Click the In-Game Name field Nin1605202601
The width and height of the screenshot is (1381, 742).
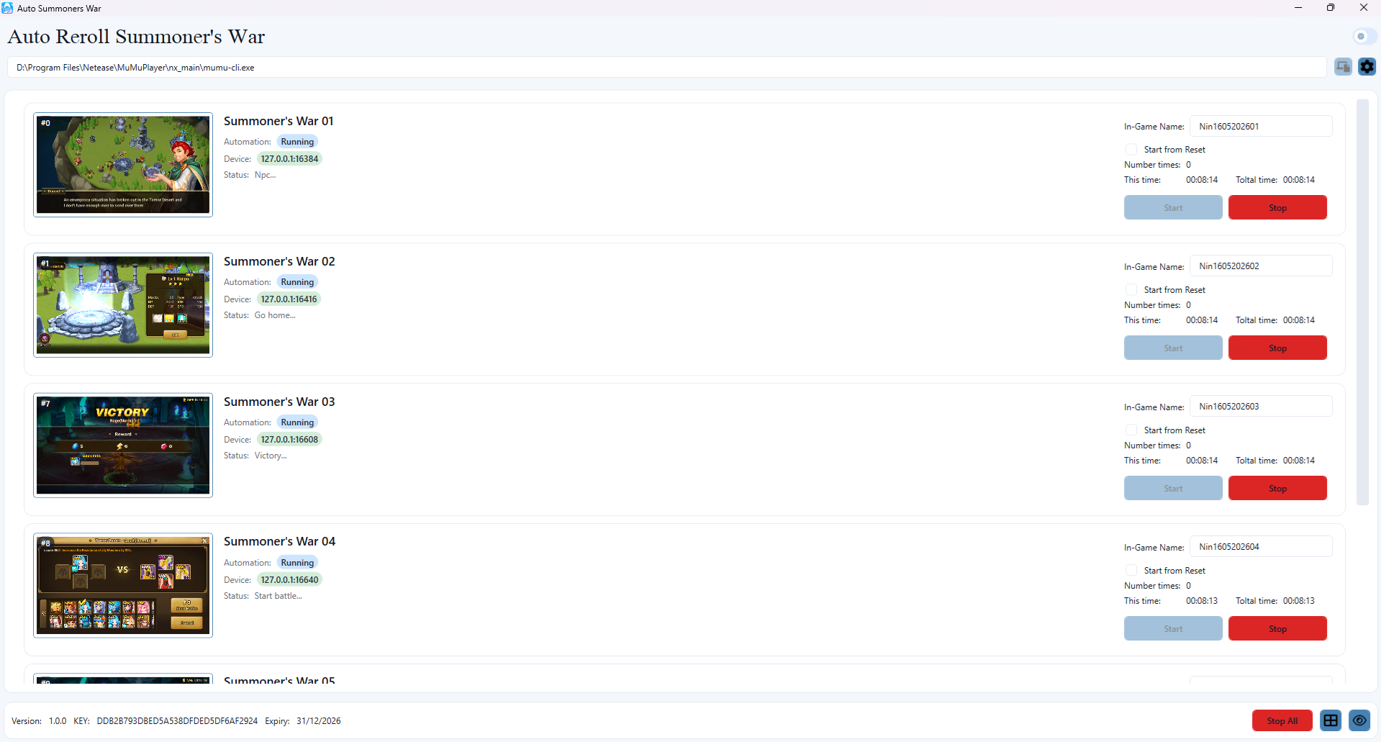tap(1261, 126)
